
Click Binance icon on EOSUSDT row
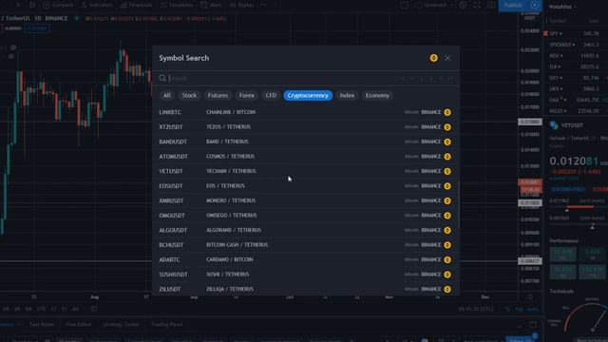[x=447, y=186]
